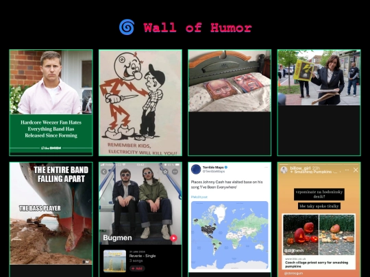This screenshot has width=370, height=277.
Task: Click the story's three-dot options icon
Action: pyautogui.click(x=347, y=170)
